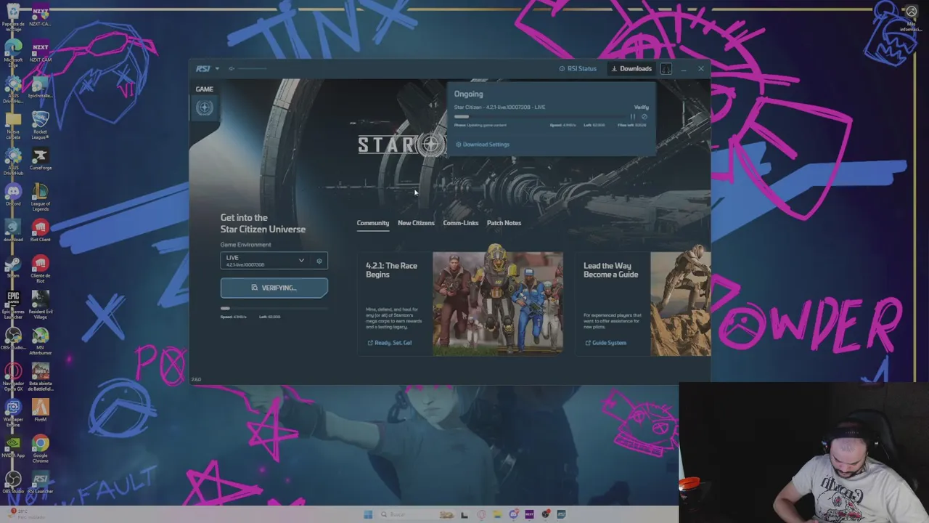Open Epic Games Launcher desktop shortcut
The image size is (929, 523).
pos(13,304)
